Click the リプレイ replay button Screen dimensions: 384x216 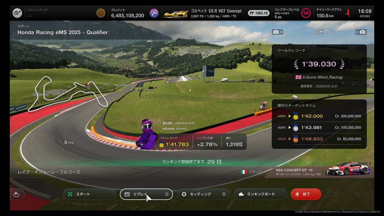click(x=146, y=194)
